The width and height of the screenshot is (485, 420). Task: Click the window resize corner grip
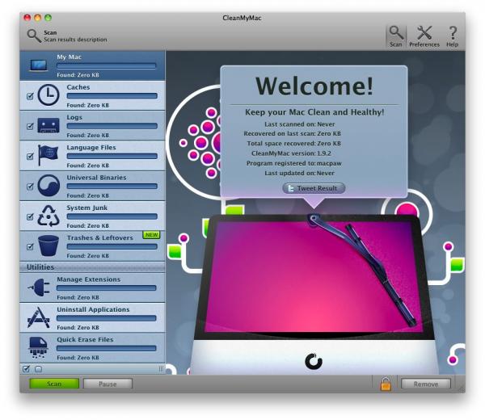pos(462,389)
